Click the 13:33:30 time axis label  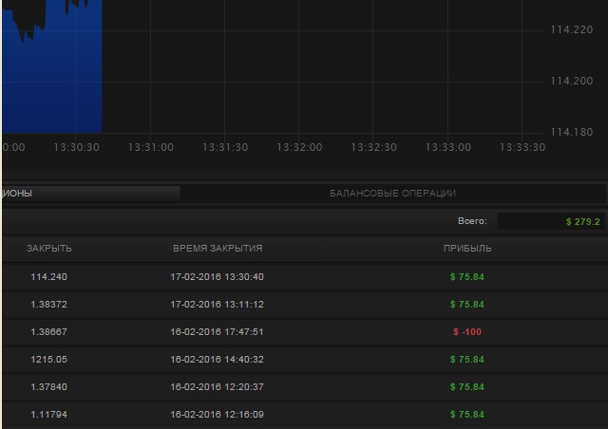(522, 147)
